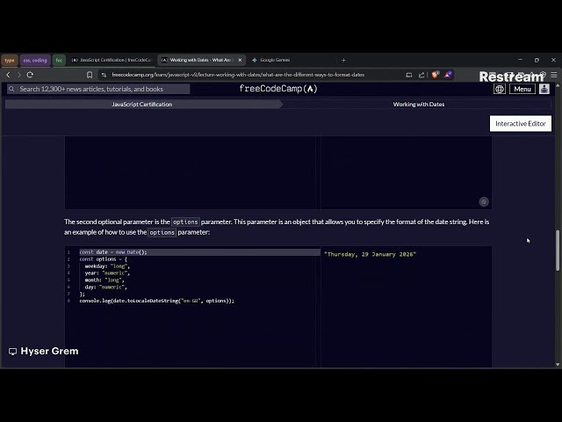Click the day: "numeric" code line
This screenshot has width=562, height=422.
pyautogui.click(x=105, y=287)
